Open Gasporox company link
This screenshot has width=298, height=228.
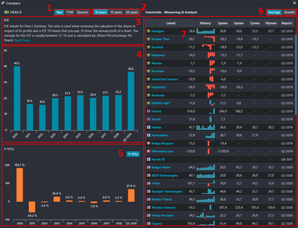158,55
